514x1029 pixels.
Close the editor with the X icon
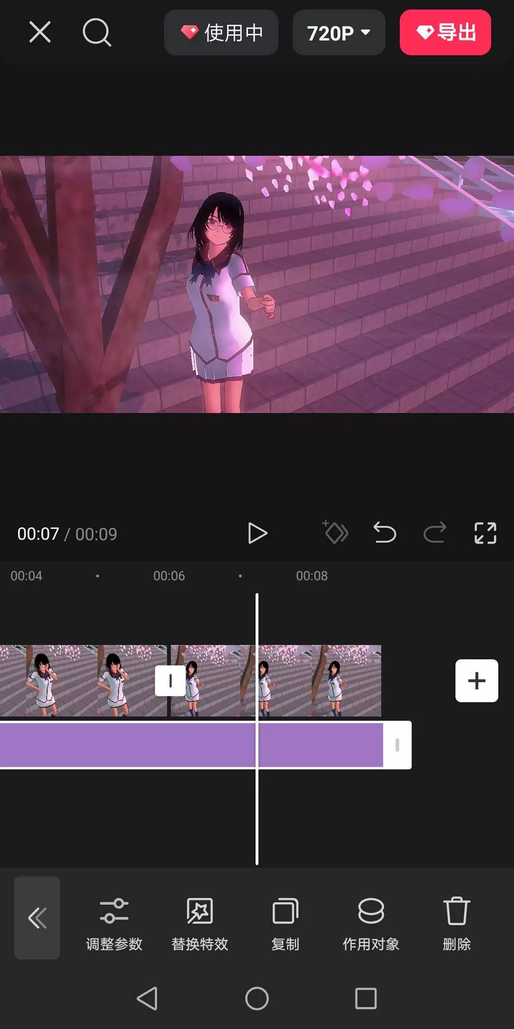[40, 32]
